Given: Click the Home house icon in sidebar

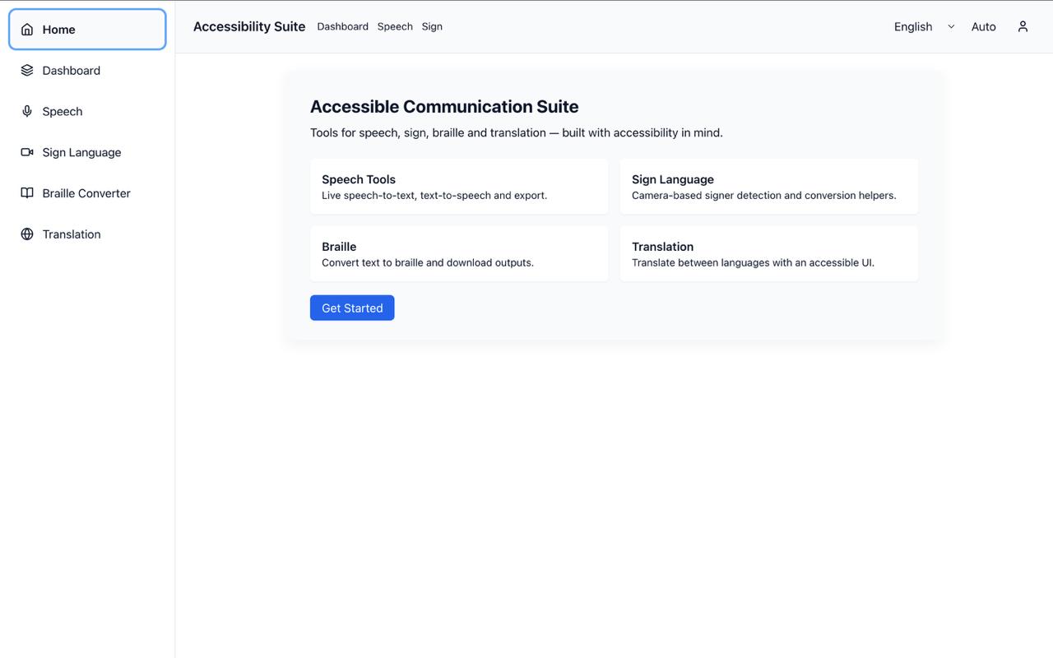Looking at the screenshot, I should [27, 30].
